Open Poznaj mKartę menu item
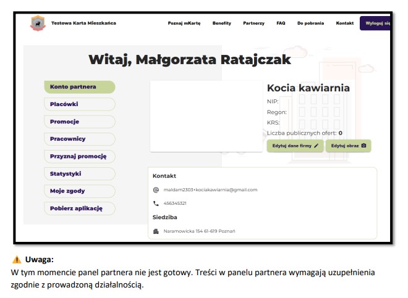The height and width of the screenshot is (298, 408). [184, 23]
